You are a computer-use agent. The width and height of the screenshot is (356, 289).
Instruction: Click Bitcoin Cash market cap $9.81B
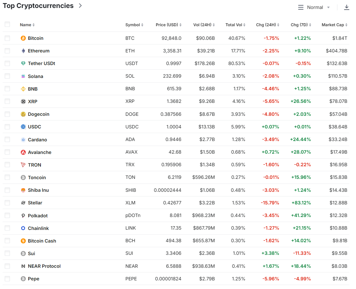click(340, 241)
